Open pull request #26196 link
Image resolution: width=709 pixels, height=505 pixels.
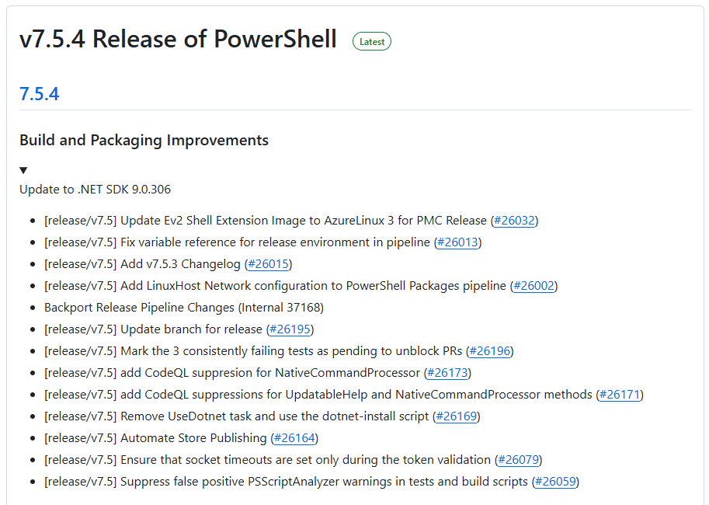[x=489, y=351]
